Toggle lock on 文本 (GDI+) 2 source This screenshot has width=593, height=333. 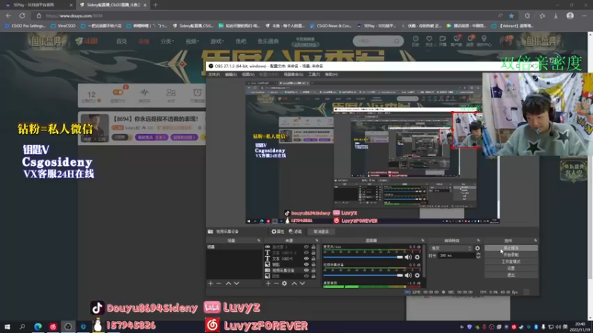point(313,252)
